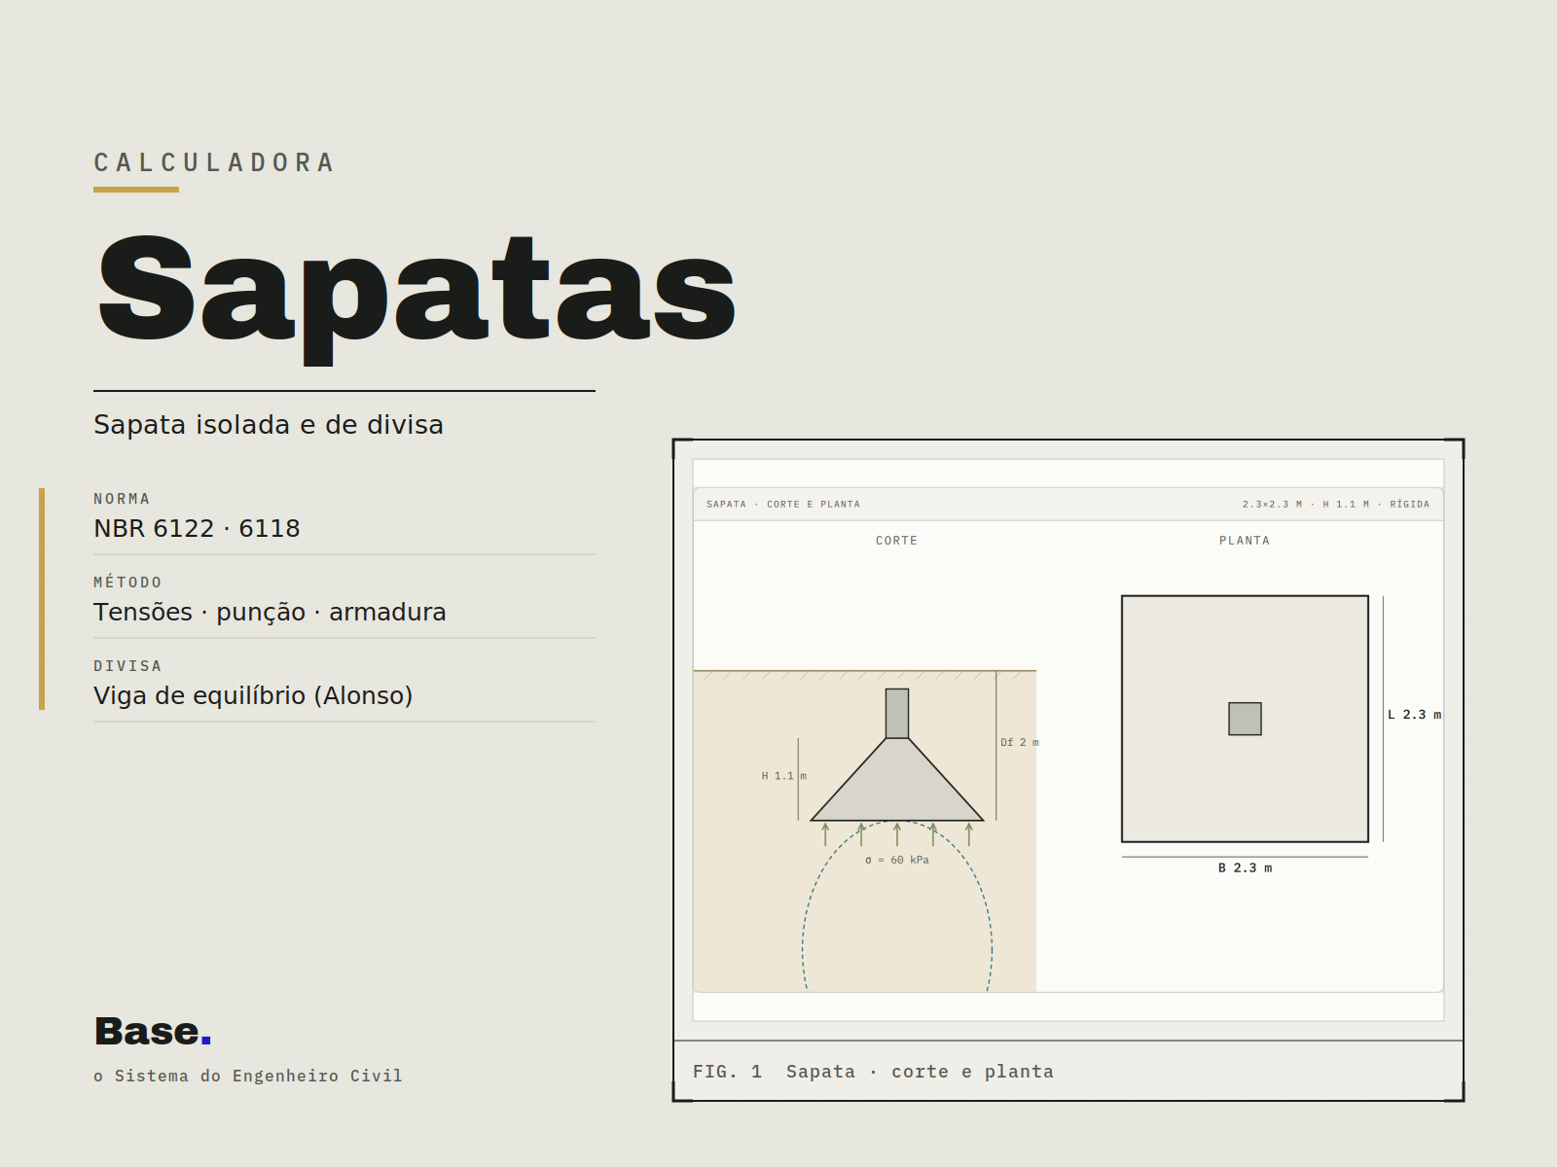
Task: Click the NORMA label
Action: point(122,499)
